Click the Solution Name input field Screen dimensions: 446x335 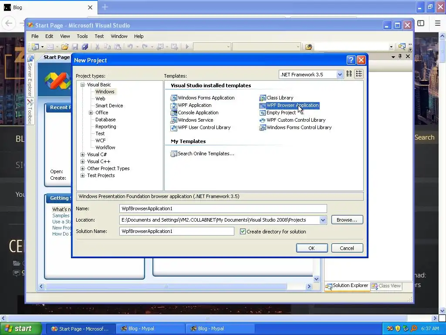pos(177,231)
